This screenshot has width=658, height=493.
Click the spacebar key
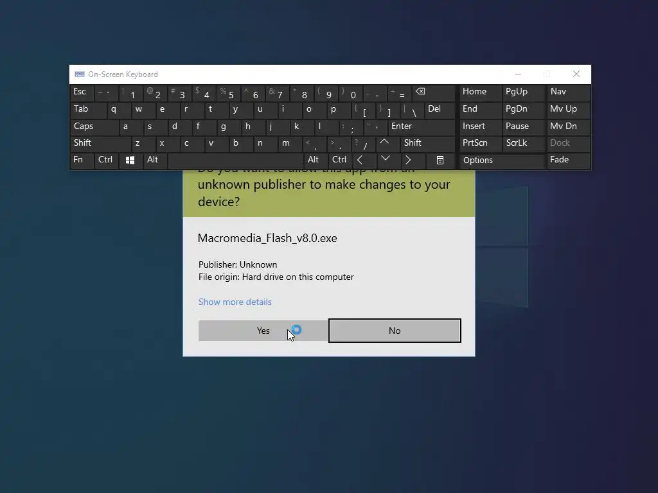(235, 160)
